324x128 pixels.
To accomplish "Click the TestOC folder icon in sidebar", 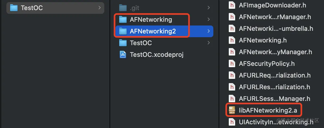I will [14, 8].
